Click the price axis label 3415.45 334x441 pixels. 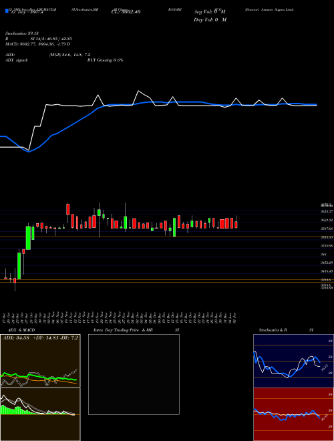327,271
